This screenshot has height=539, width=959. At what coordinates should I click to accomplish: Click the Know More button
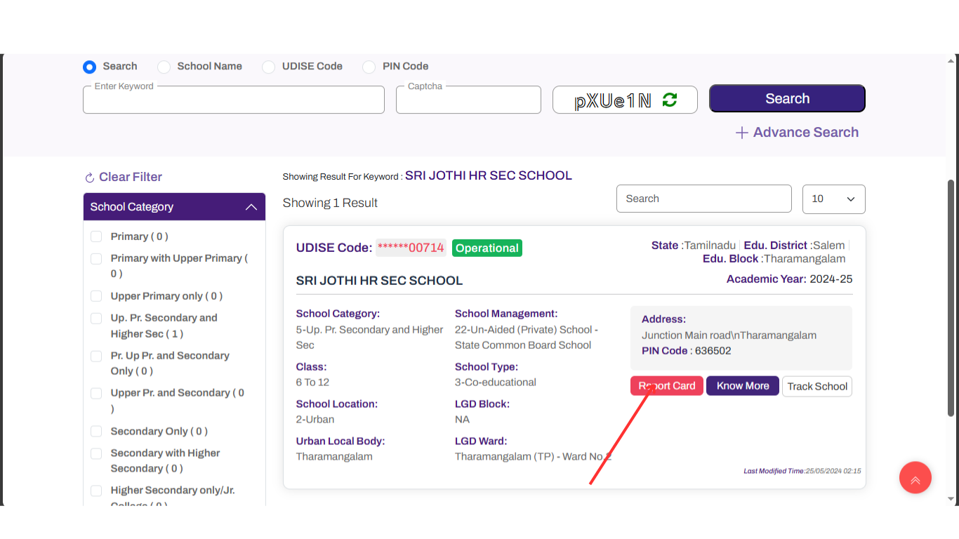pos(742,385)
